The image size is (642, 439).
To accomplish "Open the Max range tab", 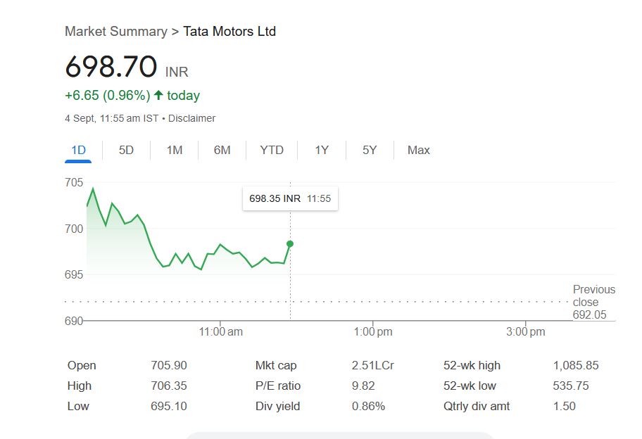I will (419, 150).
